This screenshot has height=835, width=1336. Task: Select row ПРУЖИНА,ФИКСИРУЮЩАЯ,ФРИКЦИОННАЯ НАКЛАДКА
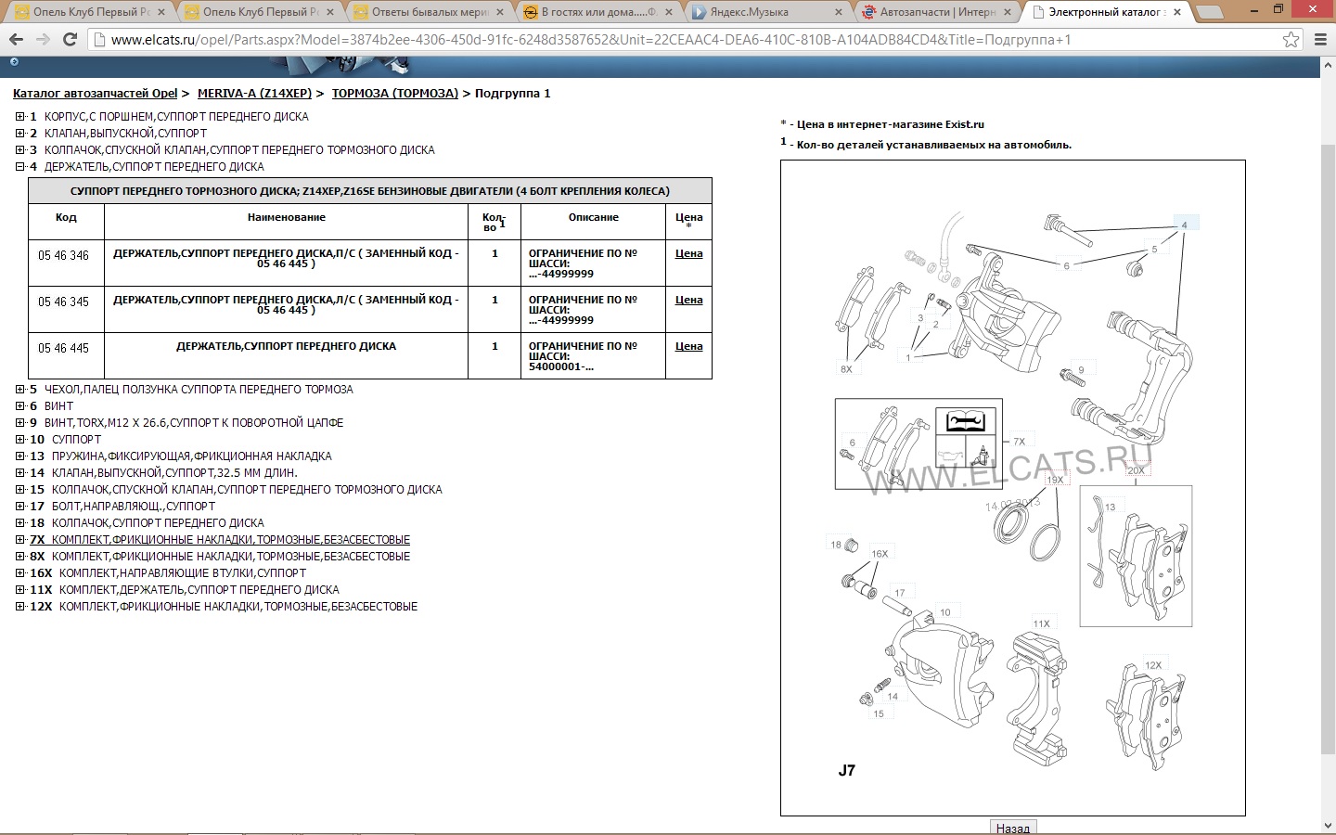(x=181, y=456)
